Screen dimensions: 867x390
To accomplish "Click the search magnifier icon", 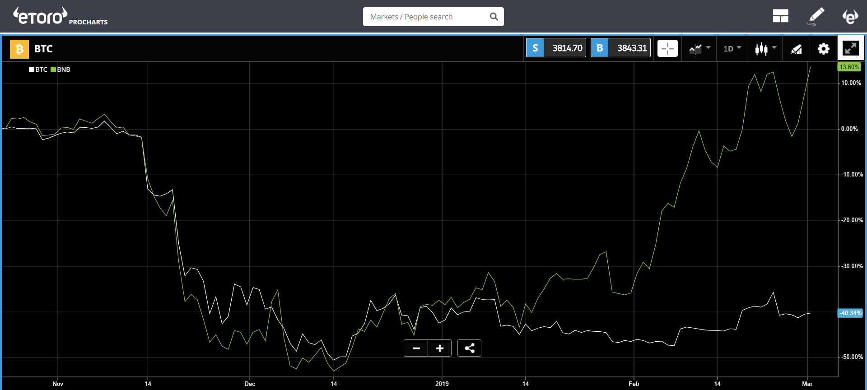I will pyautogui.click(x=494, y=17).
